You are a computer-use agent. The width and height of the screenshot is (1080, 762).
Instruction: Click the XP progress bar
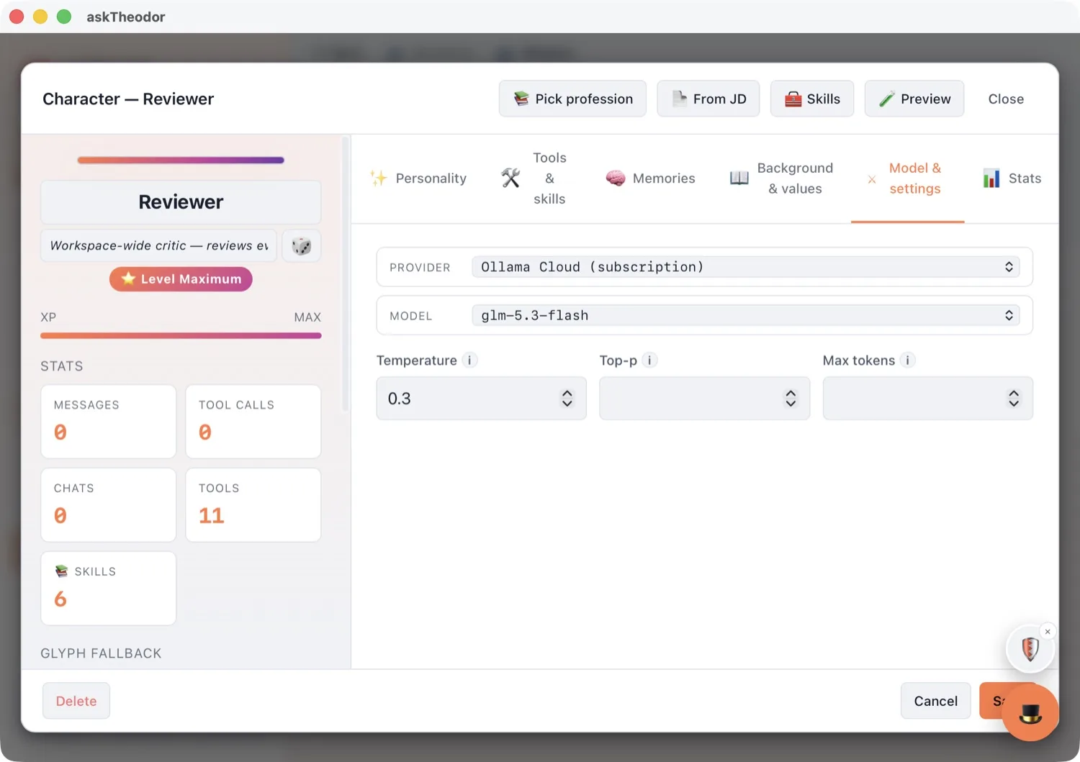tap(181, 335)
